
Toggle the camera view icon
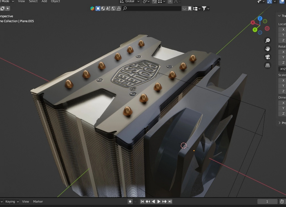(x=268, y=57)
